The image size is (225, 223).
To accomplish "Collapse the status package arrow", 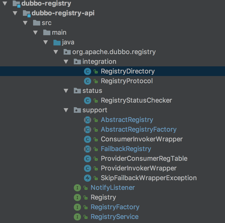I will coord(66,91).
